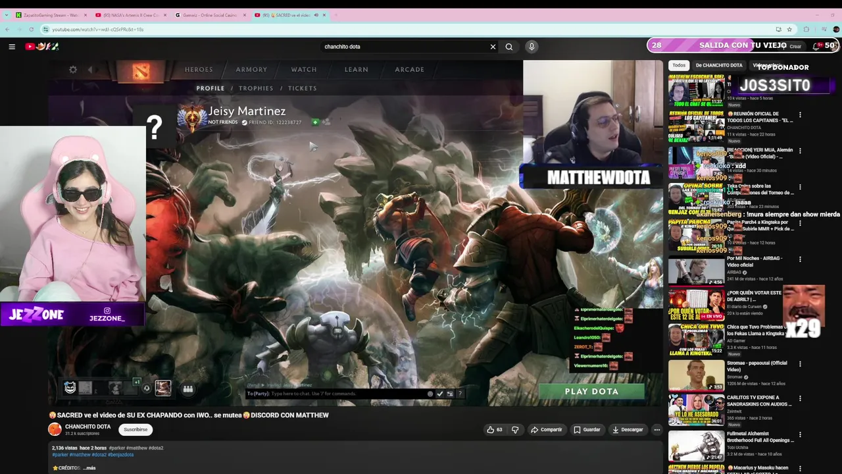Screen dimensions: 842x474
Task: Switch to the NASA's Artemis II Crew tab
Action: (x=130, y=14)
